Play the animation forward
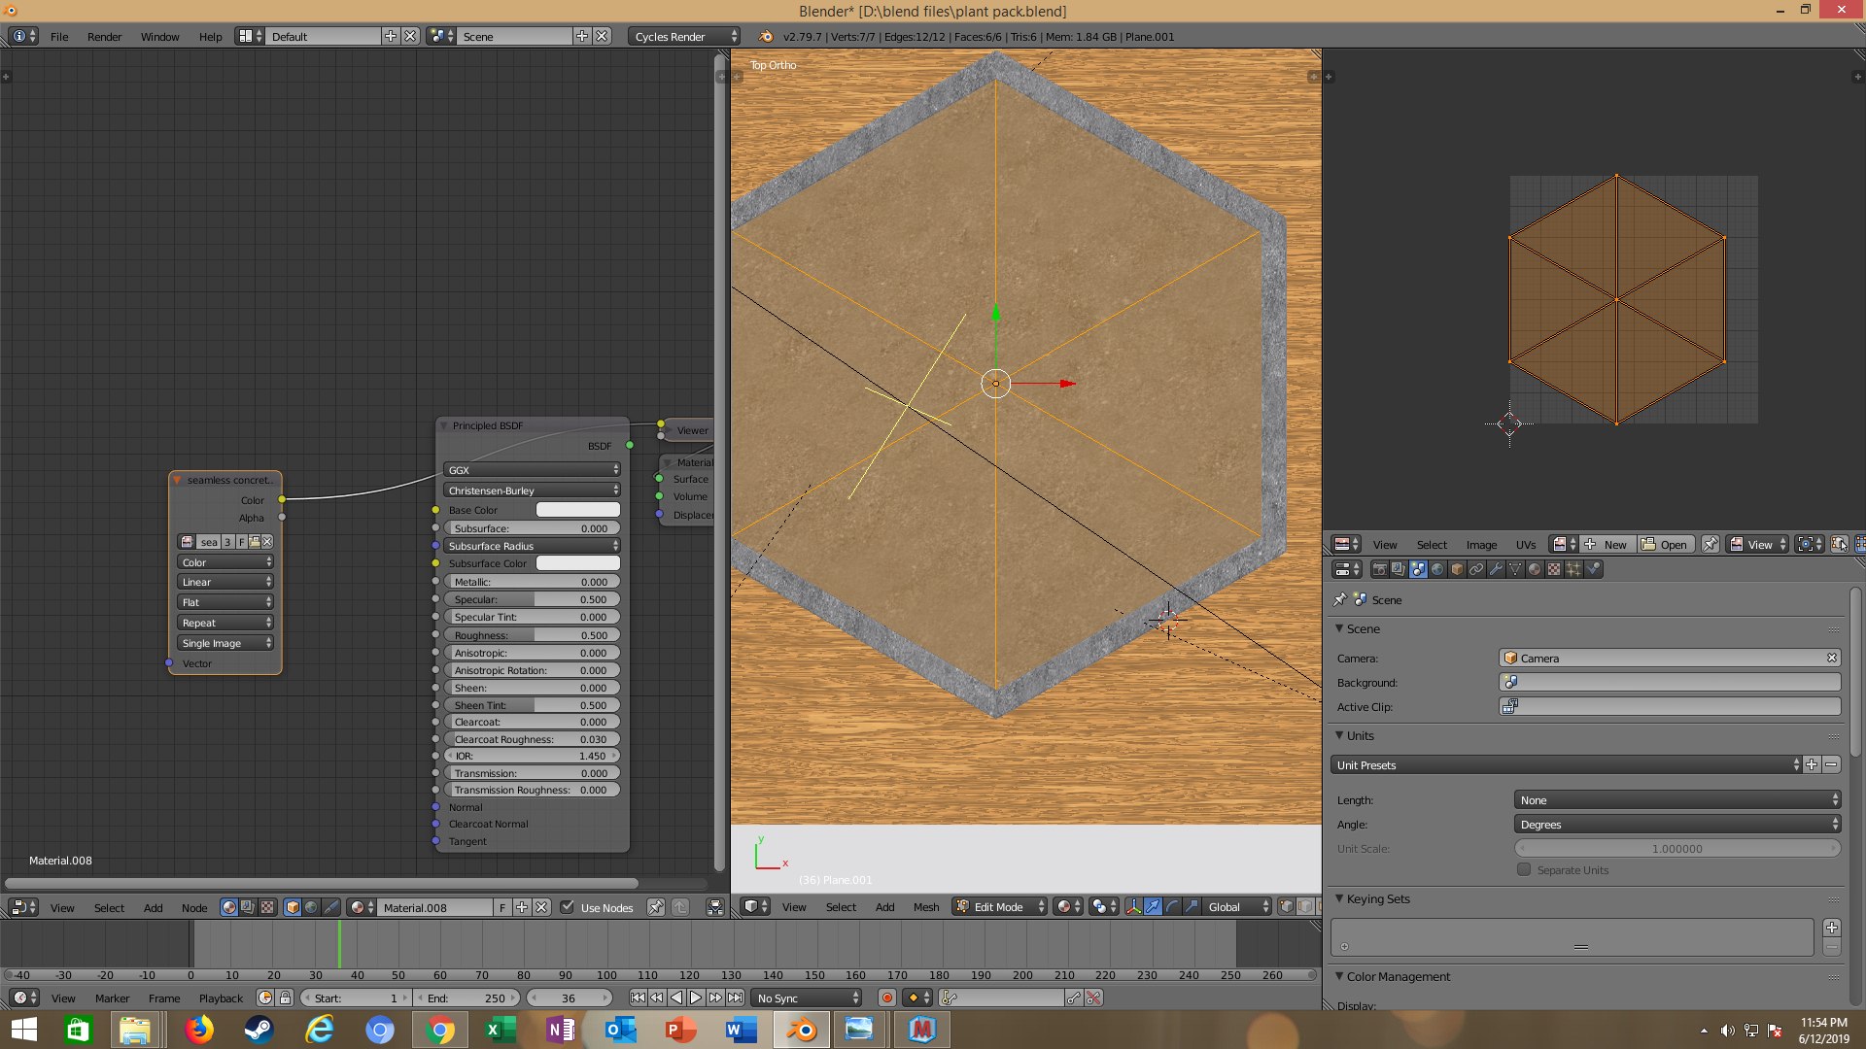This screenshot has height=1049, width=1866. pos(696,998)
